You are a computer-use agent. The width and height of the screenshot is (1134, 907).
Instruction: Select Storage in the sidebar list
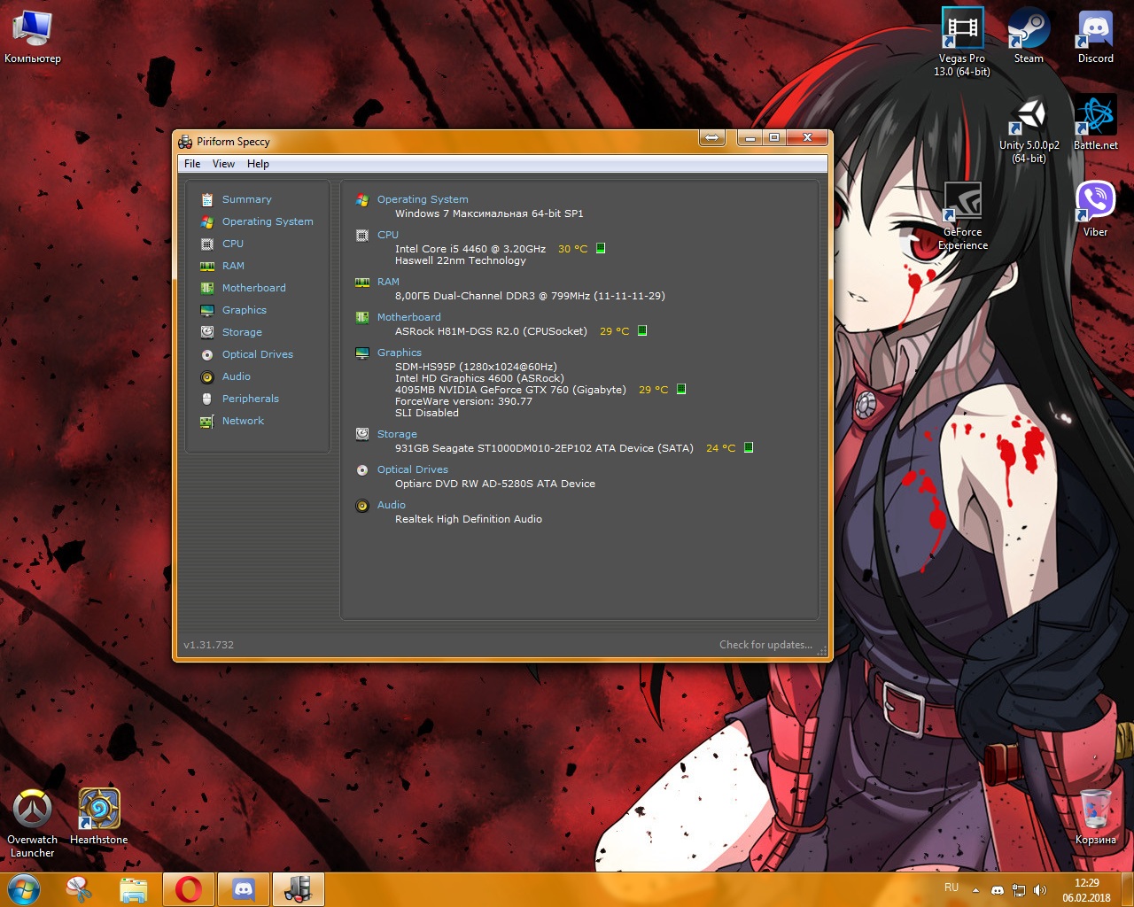[x=242, y=332]
